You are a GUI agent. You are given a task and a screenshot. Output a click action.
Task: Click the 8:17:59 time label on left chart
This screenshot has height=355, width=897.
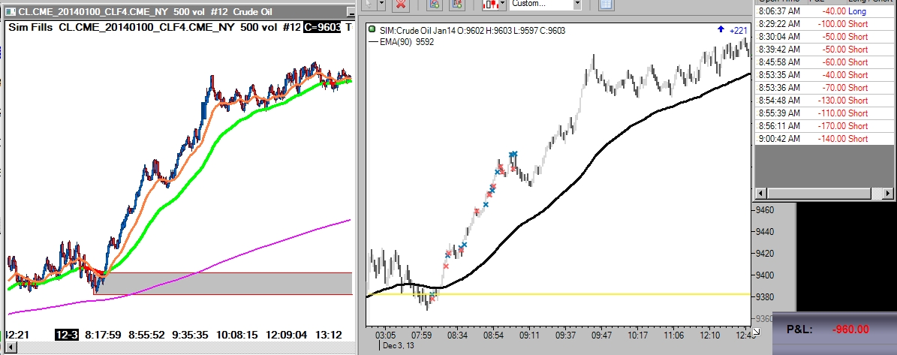[102, 335]
